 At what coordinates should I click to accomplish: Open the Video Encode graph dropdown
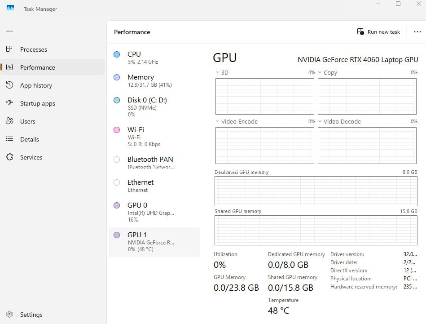click(x=217, y=121)
